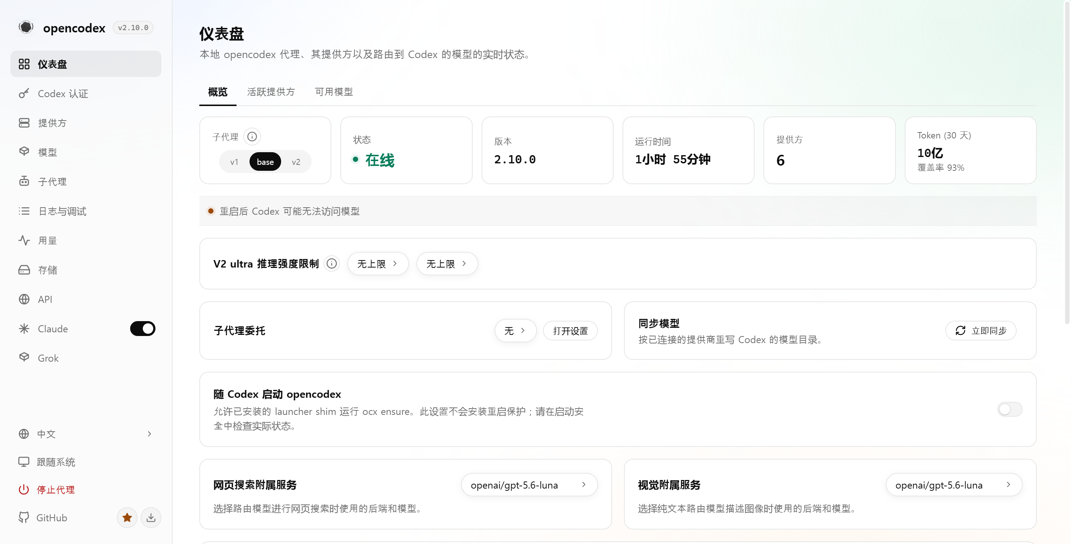Image resolution: width=1071 pixels, height=544 pixels.
Task: Click the dashboard grid icon beside 仪表盘
Action: (24, 64)
